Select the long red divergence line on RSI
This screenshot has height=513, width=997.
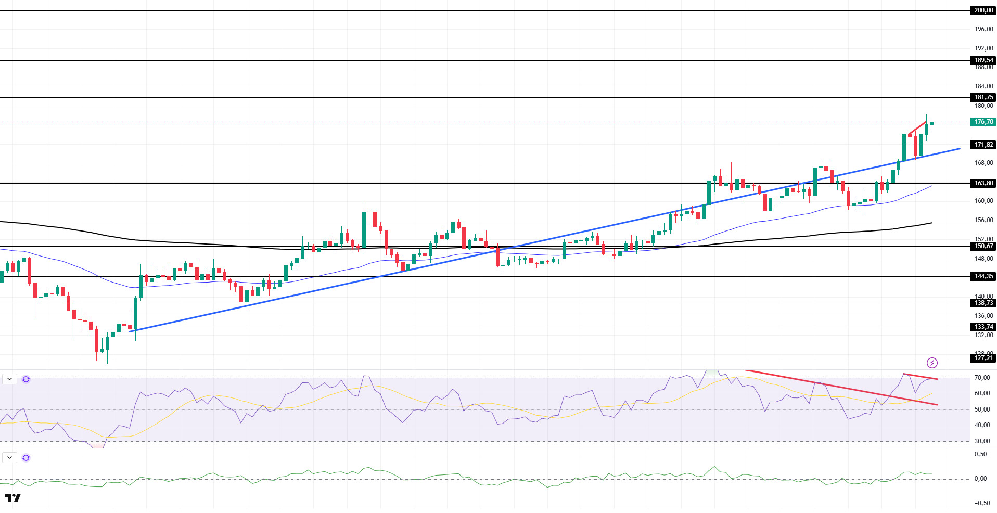[x=841, y=387]
